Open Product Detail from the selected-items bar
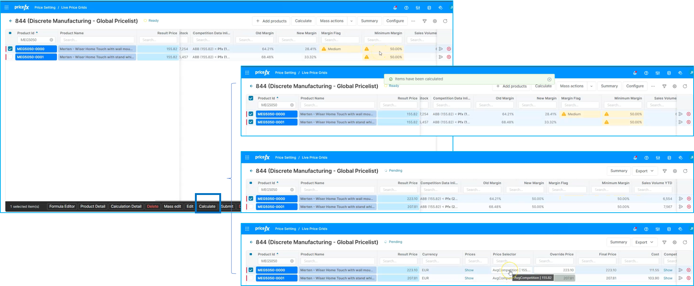694x286 pixels. 93,206
